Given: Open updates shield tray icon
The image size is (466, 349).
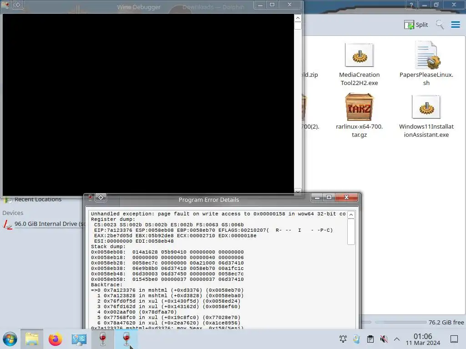Looking at the screenshot, I should coord(356,339).
